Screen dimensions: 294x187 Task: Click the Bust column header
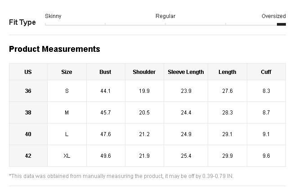point(105,72)
